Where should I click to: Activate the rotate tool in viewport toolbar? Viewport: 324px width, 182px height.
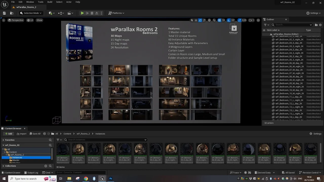click(x=200, y=20)
